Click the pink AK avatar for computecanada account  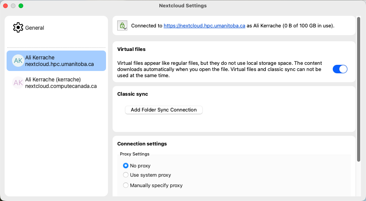coord(18,83)
